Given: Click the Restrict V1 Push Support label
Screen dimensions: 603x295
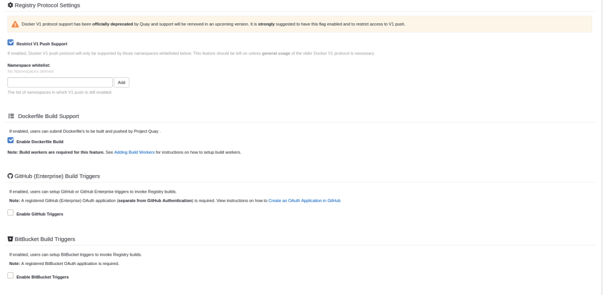Looking at the screenshot, I should click(x=42, y=44).
